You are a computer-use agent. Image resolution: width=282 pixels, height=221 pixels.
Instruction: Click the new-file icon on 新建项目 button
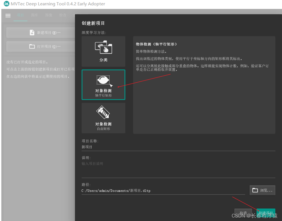(x=32, y=33)
